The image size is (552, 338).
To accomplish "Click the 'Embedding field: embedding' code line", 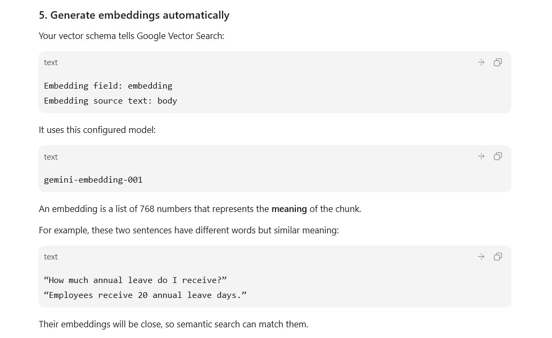I will [108, 86].
